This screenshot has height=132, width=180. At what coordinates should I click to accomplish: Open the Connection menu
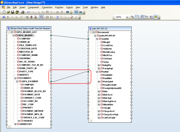47,7
